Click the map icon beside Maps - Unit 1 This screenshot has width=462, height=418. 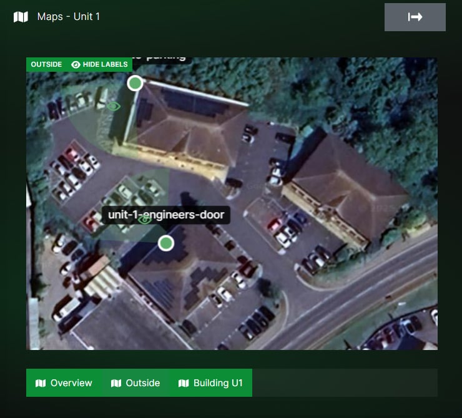21,17
